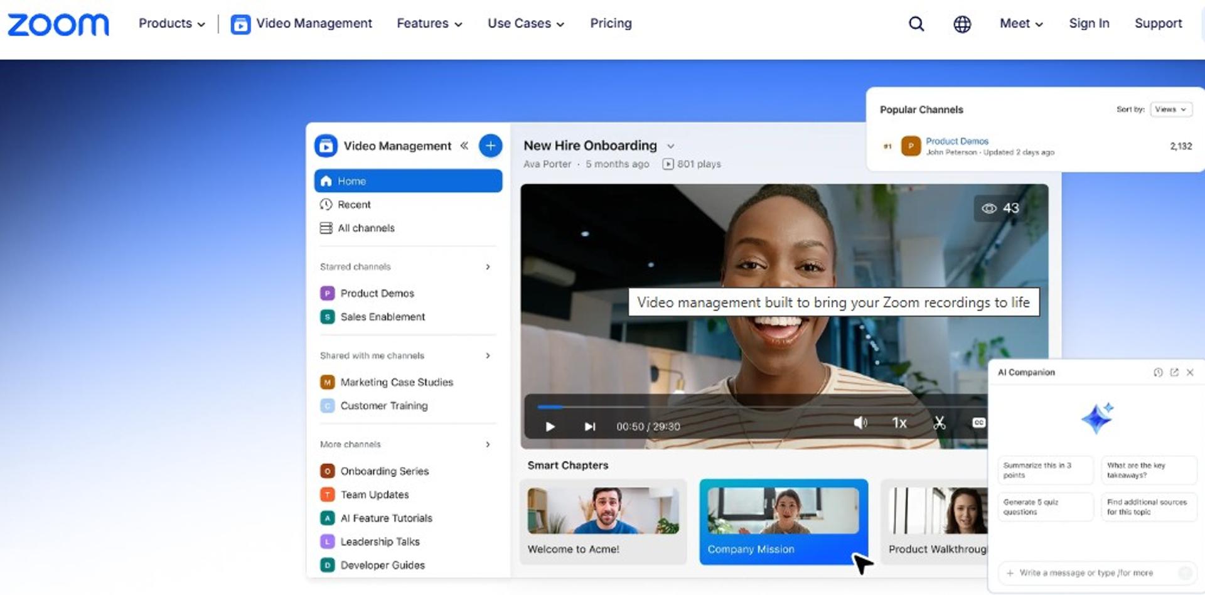
Task: Click the Leadership Talks channel name
Action: (x=380, y=542)
